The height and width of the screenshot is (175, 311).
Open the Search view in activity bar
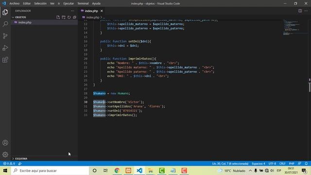[x=5, y=24]
